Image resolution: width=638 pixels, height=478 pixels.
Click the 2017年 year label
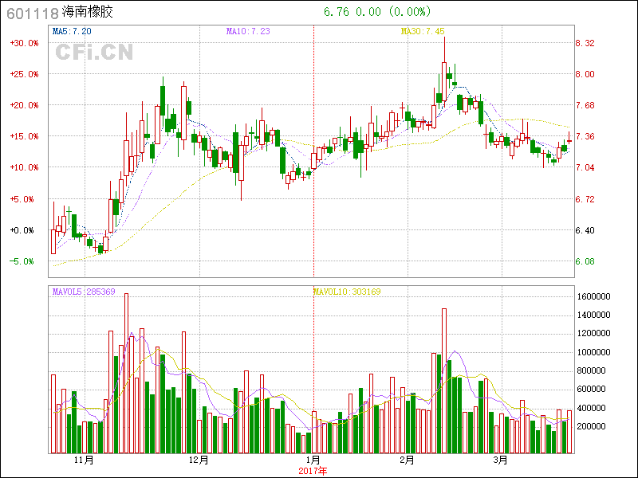tap(313, 471)
